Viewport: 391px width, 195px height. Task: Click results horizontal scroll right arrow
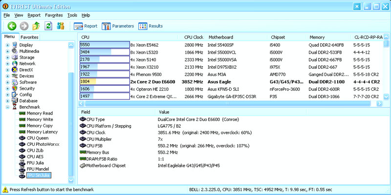[x=379, y=103]
